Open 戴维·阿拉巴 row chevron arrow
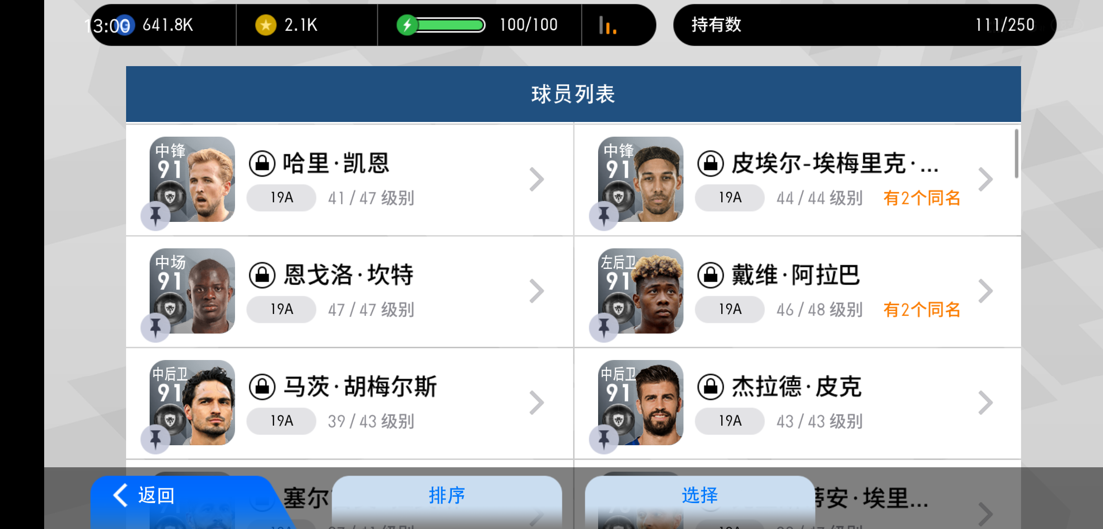Viewport: 1103px width, 529px height. pyautogui.click(x=985, y=291)
